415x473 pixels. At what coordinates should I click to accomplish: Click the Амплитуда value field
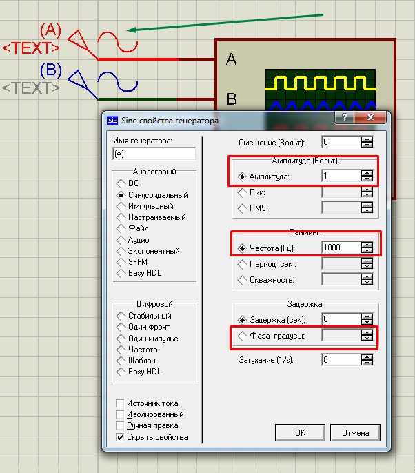[341, 176]
